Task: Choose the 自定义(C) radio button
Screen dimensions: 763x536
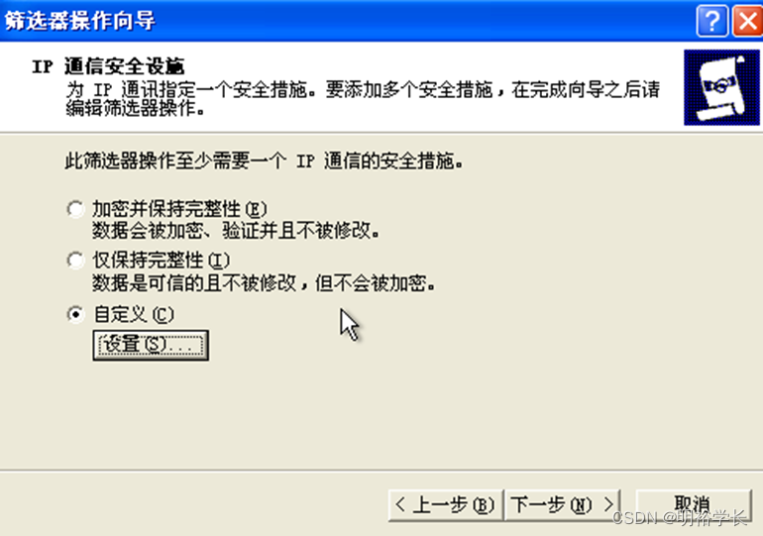Action: [75, 315]
